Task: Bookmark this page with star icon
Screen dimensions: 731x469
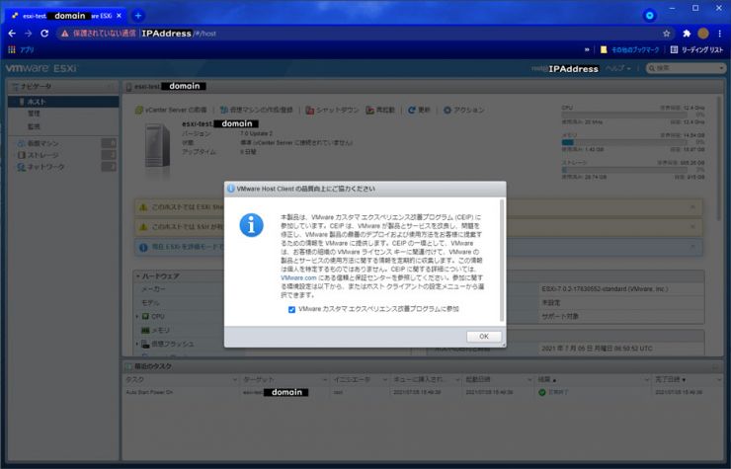Action: click(x=667, y=34)
